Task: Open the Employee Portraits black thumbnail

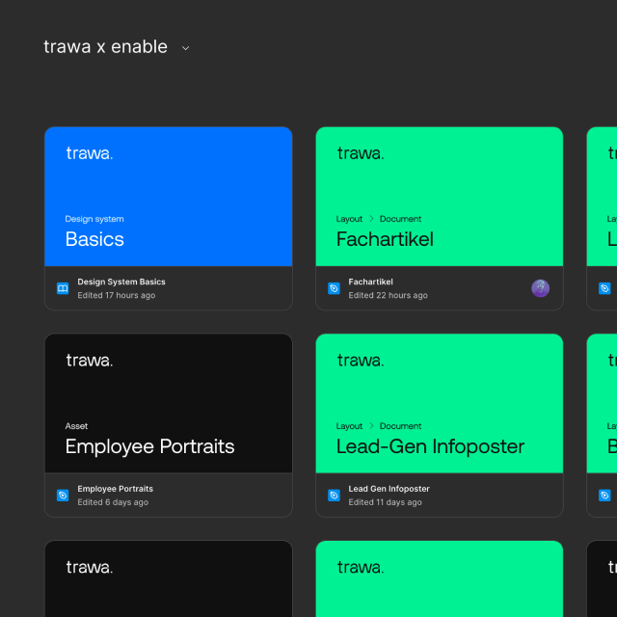Action: tap(169, 403)
